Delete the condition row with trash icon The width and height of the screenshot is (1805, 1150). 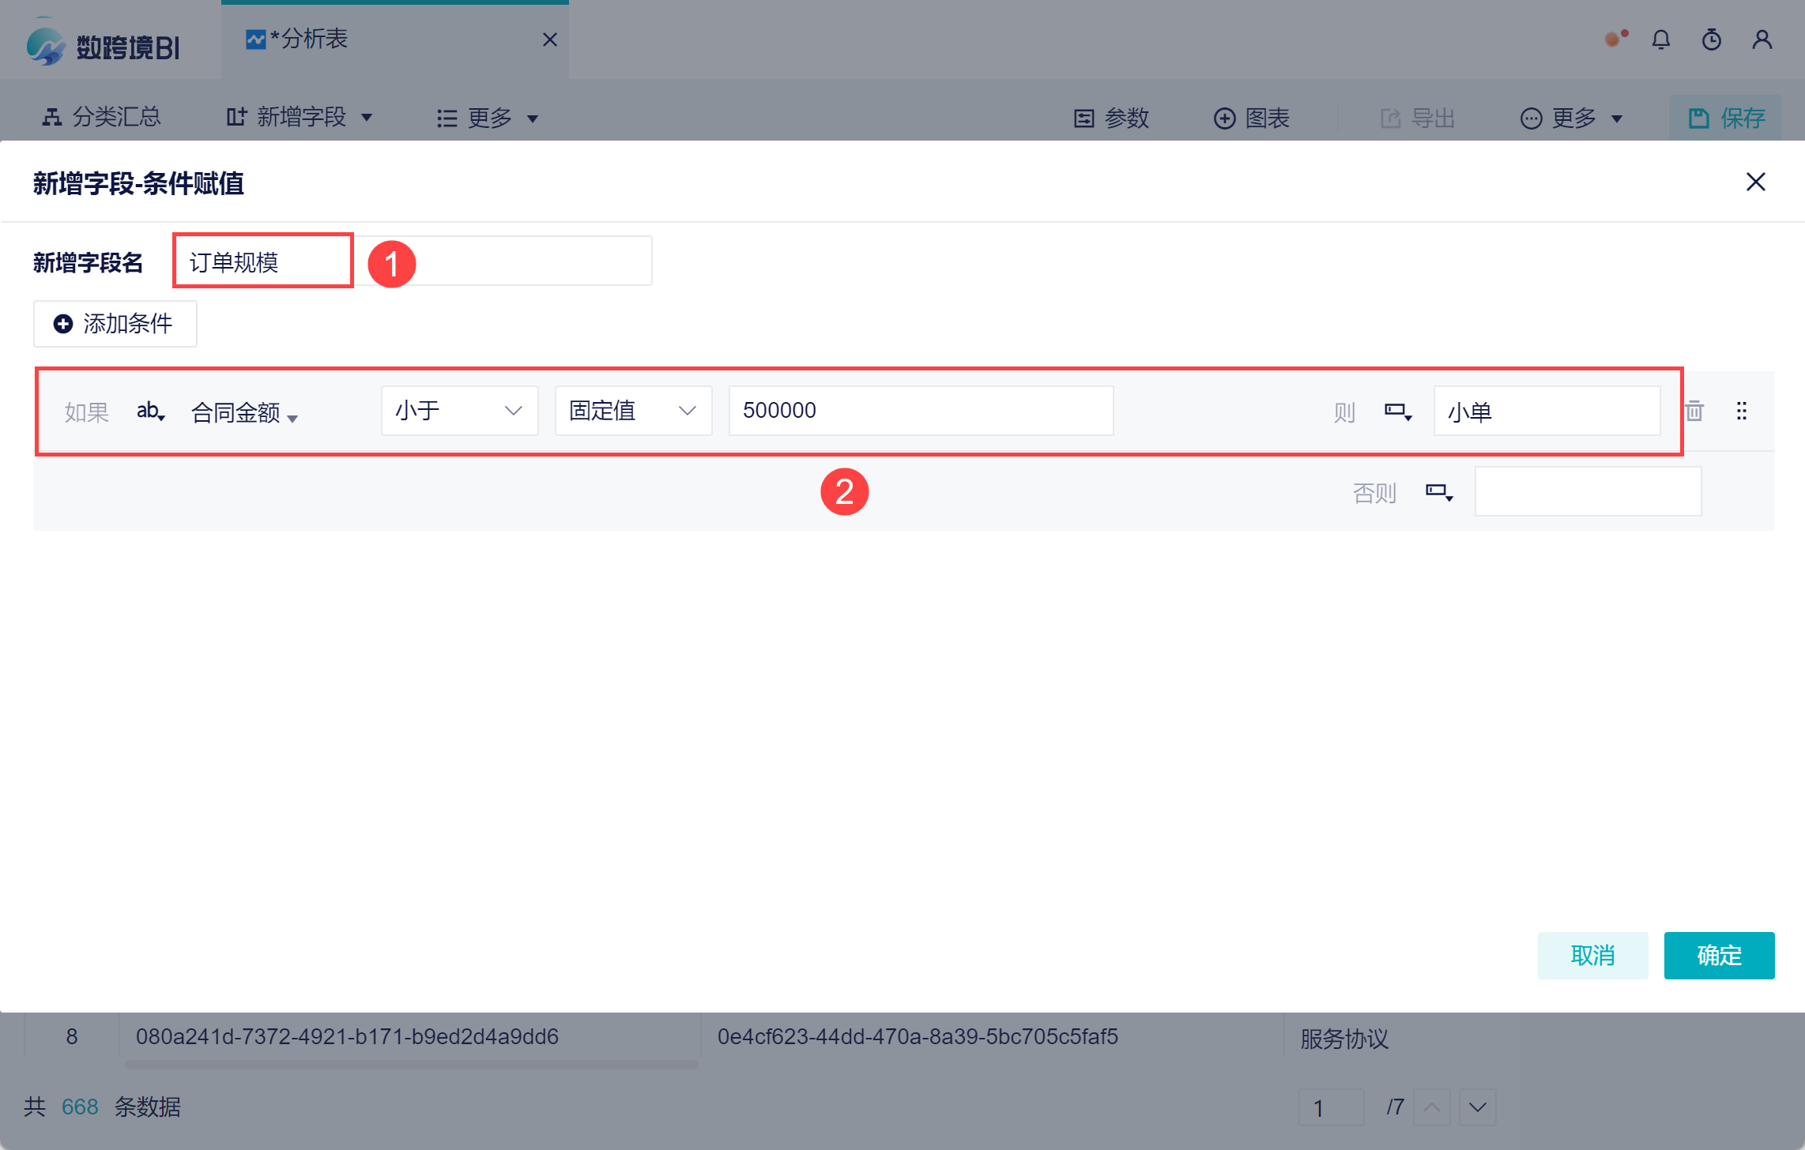pyautogui.click(x=1694, y=411)
